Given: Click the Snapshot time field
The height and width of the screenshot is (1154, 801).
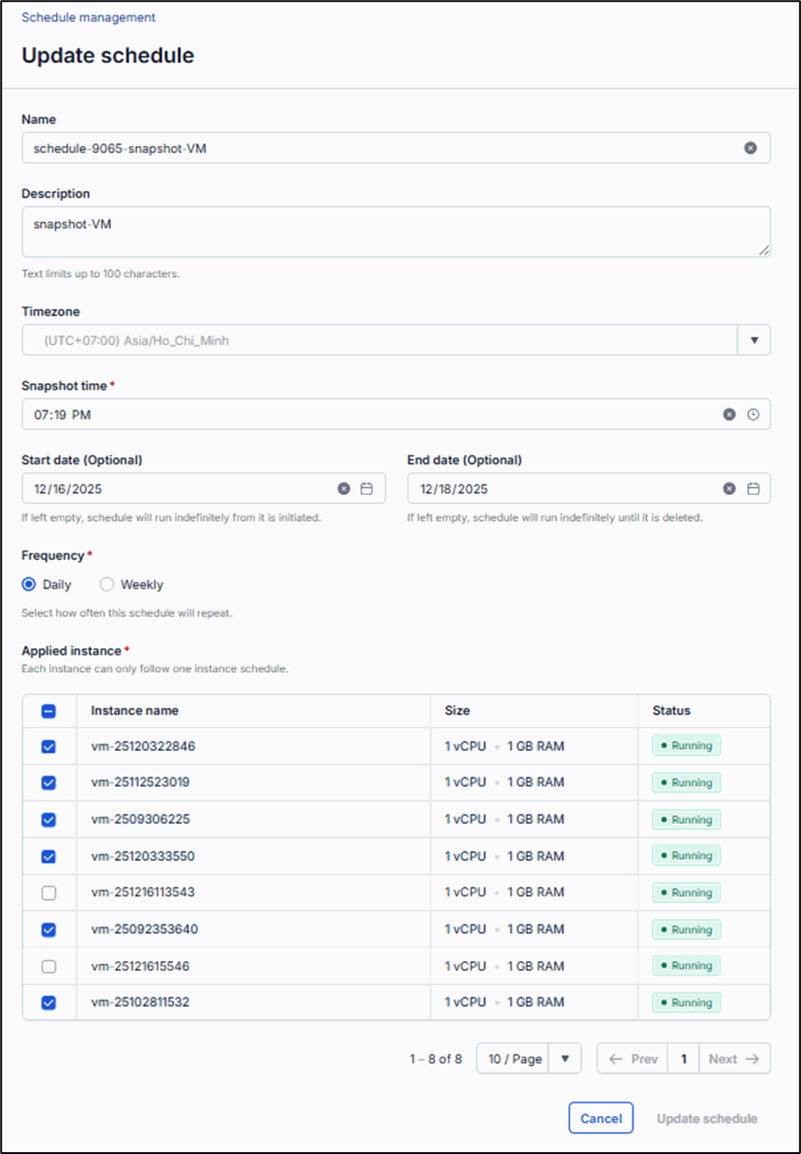Looking at the screenshot, I should coord(396,415).
